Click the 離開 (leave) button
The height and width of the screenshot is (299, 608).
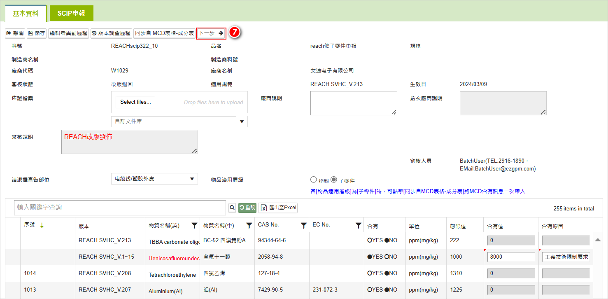[x=15, y=33]
